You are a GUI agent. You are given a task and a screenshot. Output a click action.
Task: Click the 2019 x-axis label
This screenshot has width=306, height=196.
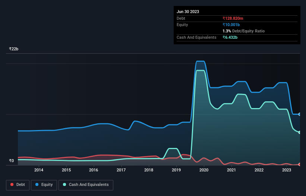point(176,170)
